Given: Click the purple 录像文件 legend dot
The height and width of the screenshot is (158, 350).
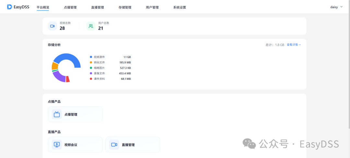Looking at the screenshot, I should click(91, 73).
